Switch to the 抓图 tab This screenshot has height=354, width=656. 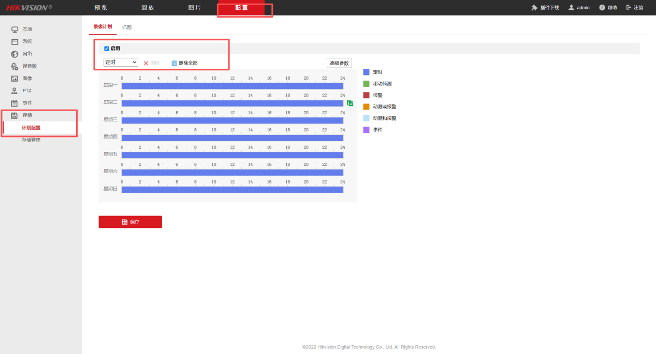pos(127,27)
